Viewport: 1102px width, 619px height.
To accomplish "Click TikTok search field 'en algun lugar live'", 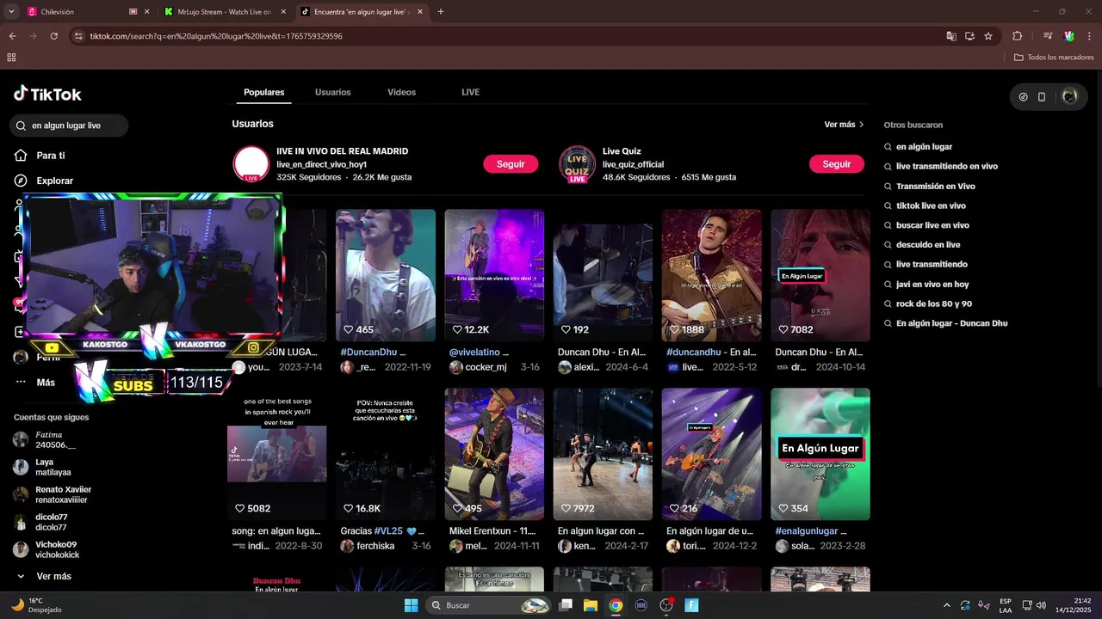I will coord(69,126).
